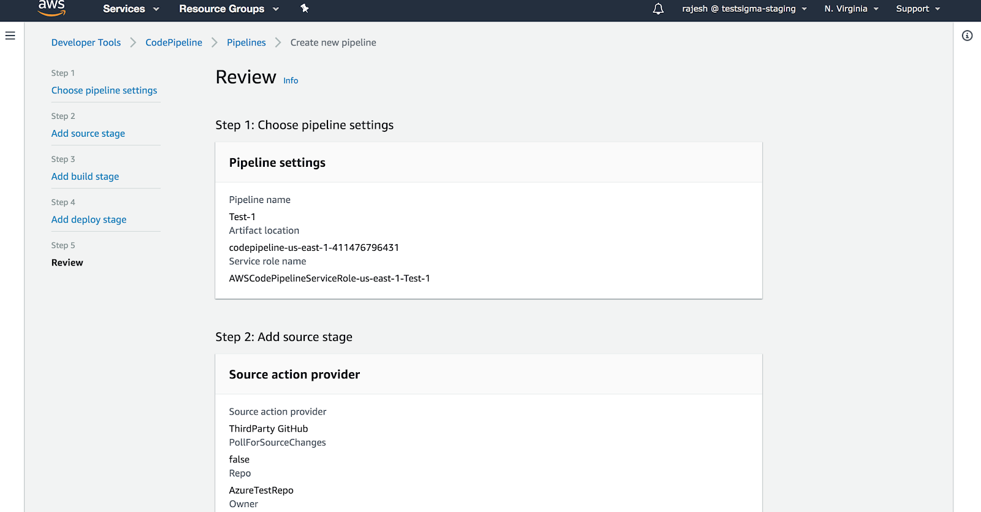
Task: Open the info panel circle icon
Action: click(968, 36)
